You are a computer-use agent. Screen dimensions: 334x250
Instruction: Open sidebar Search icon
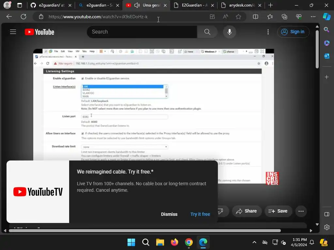pos(326,30)
